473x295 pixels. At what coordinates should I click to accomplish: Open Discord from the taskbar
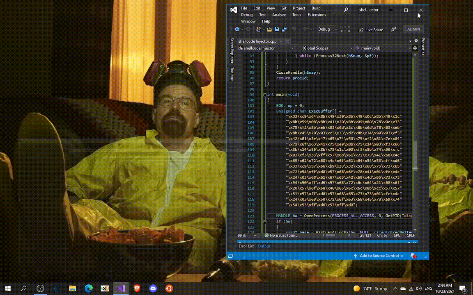pyautogui.click(x=153, y=288)
